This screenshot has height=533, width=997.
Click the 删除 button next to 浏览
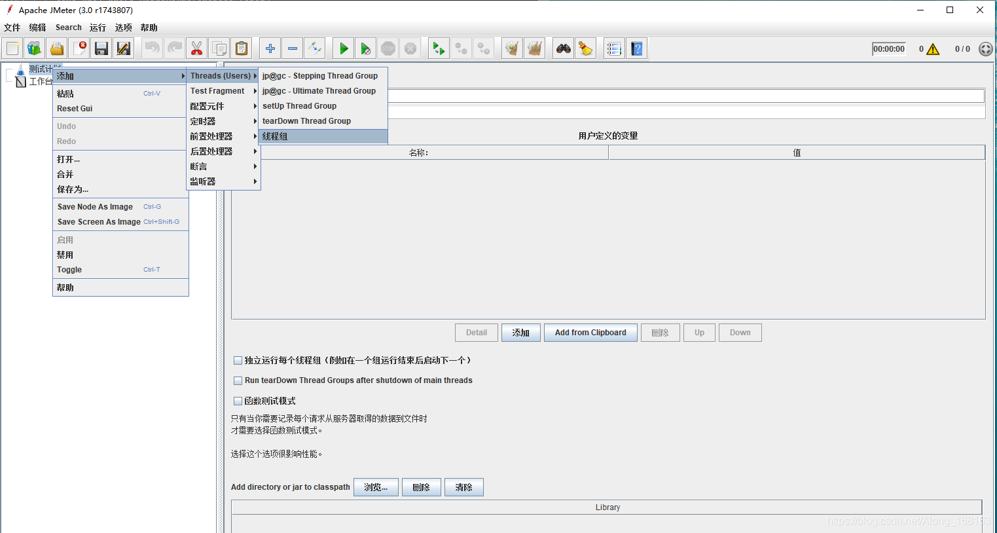[421, 487]
